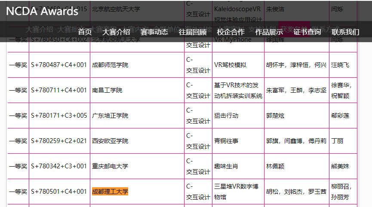The width and height of the screenshot is (372, 207).
Task: Open 校企合作 navigation item
Action: coord(231,32)
